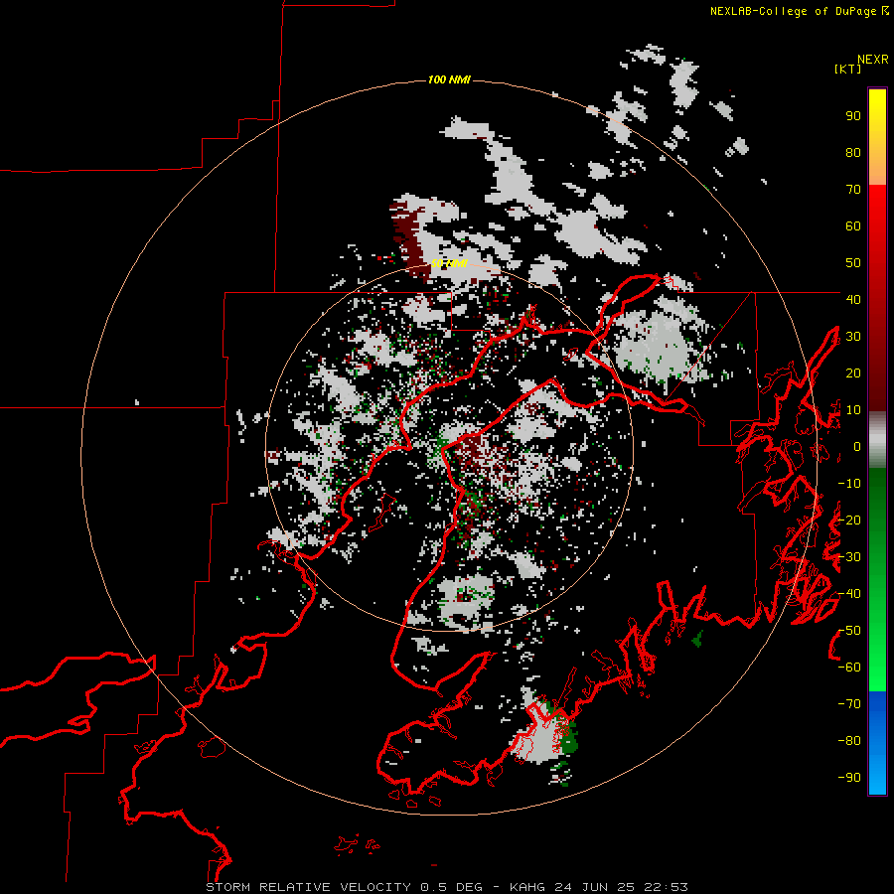
Task: Click the [KT] units label
Action: [847, 69]
